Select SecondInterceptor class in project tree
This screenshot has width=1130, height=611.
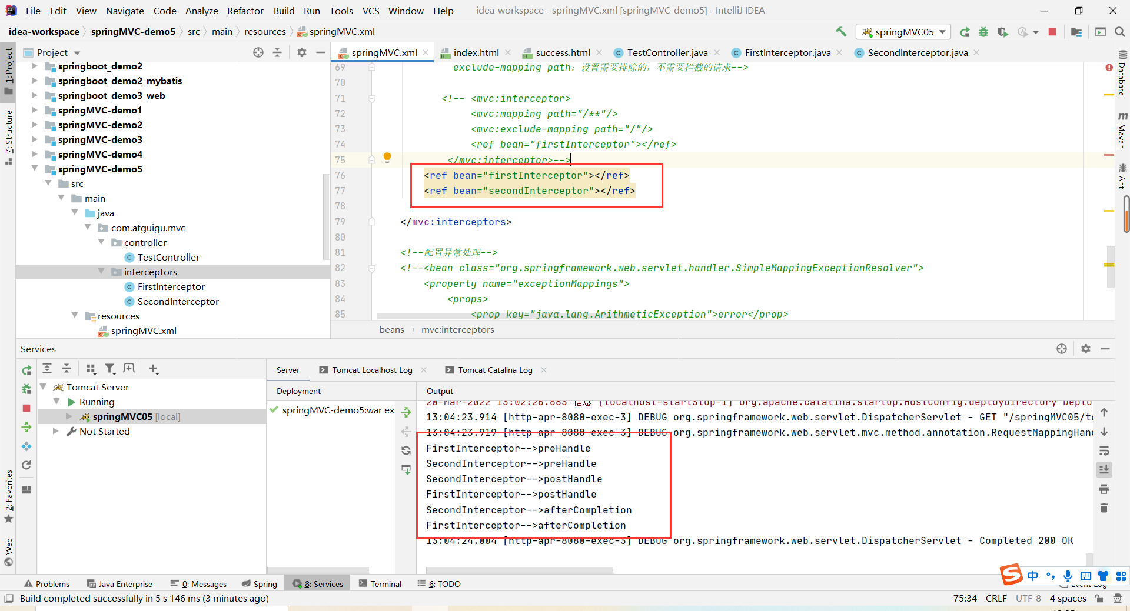(x=178, y=301)
